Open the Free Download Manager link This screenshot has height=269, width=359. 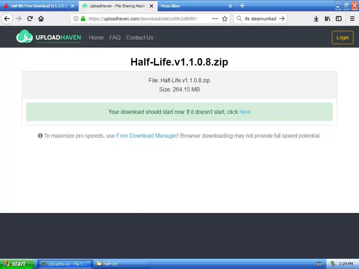147,136
